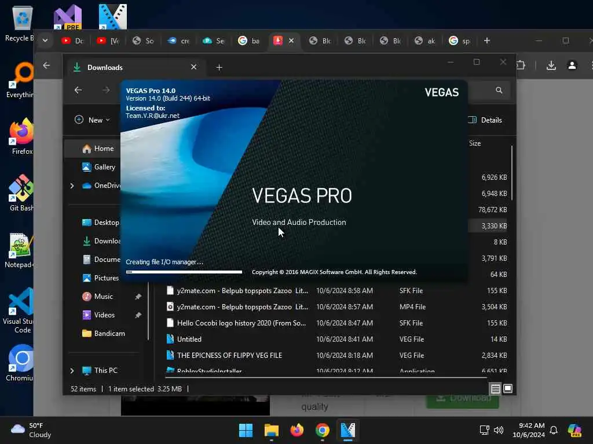593x444 pixels.
Task: Open Recycle Bin desktop icon
Action: coord(22,24)
